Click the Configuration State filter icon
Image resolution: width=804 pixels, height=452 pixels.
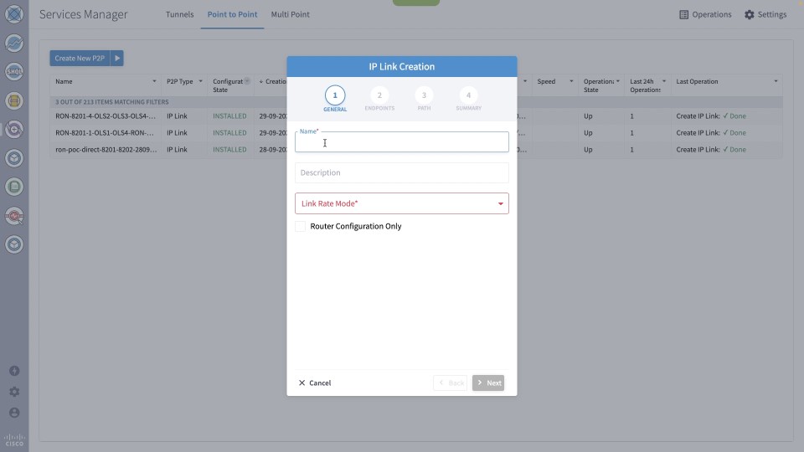click(247, 81)
